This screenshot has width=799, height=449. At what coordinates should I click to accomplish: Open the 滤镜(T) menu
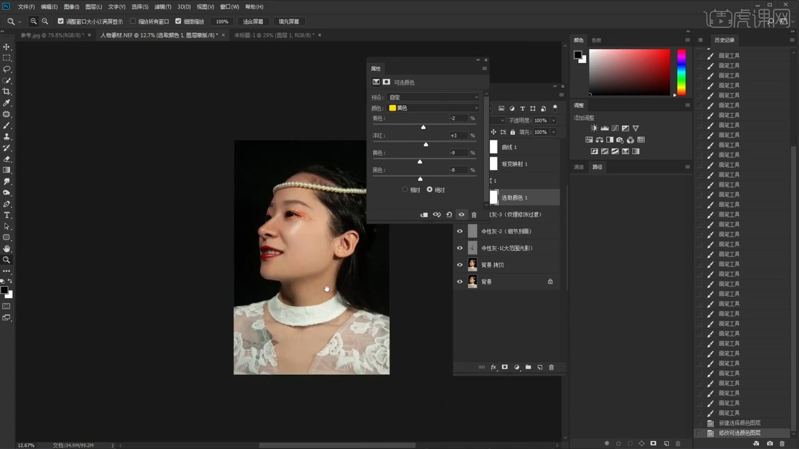click(162, 7)
